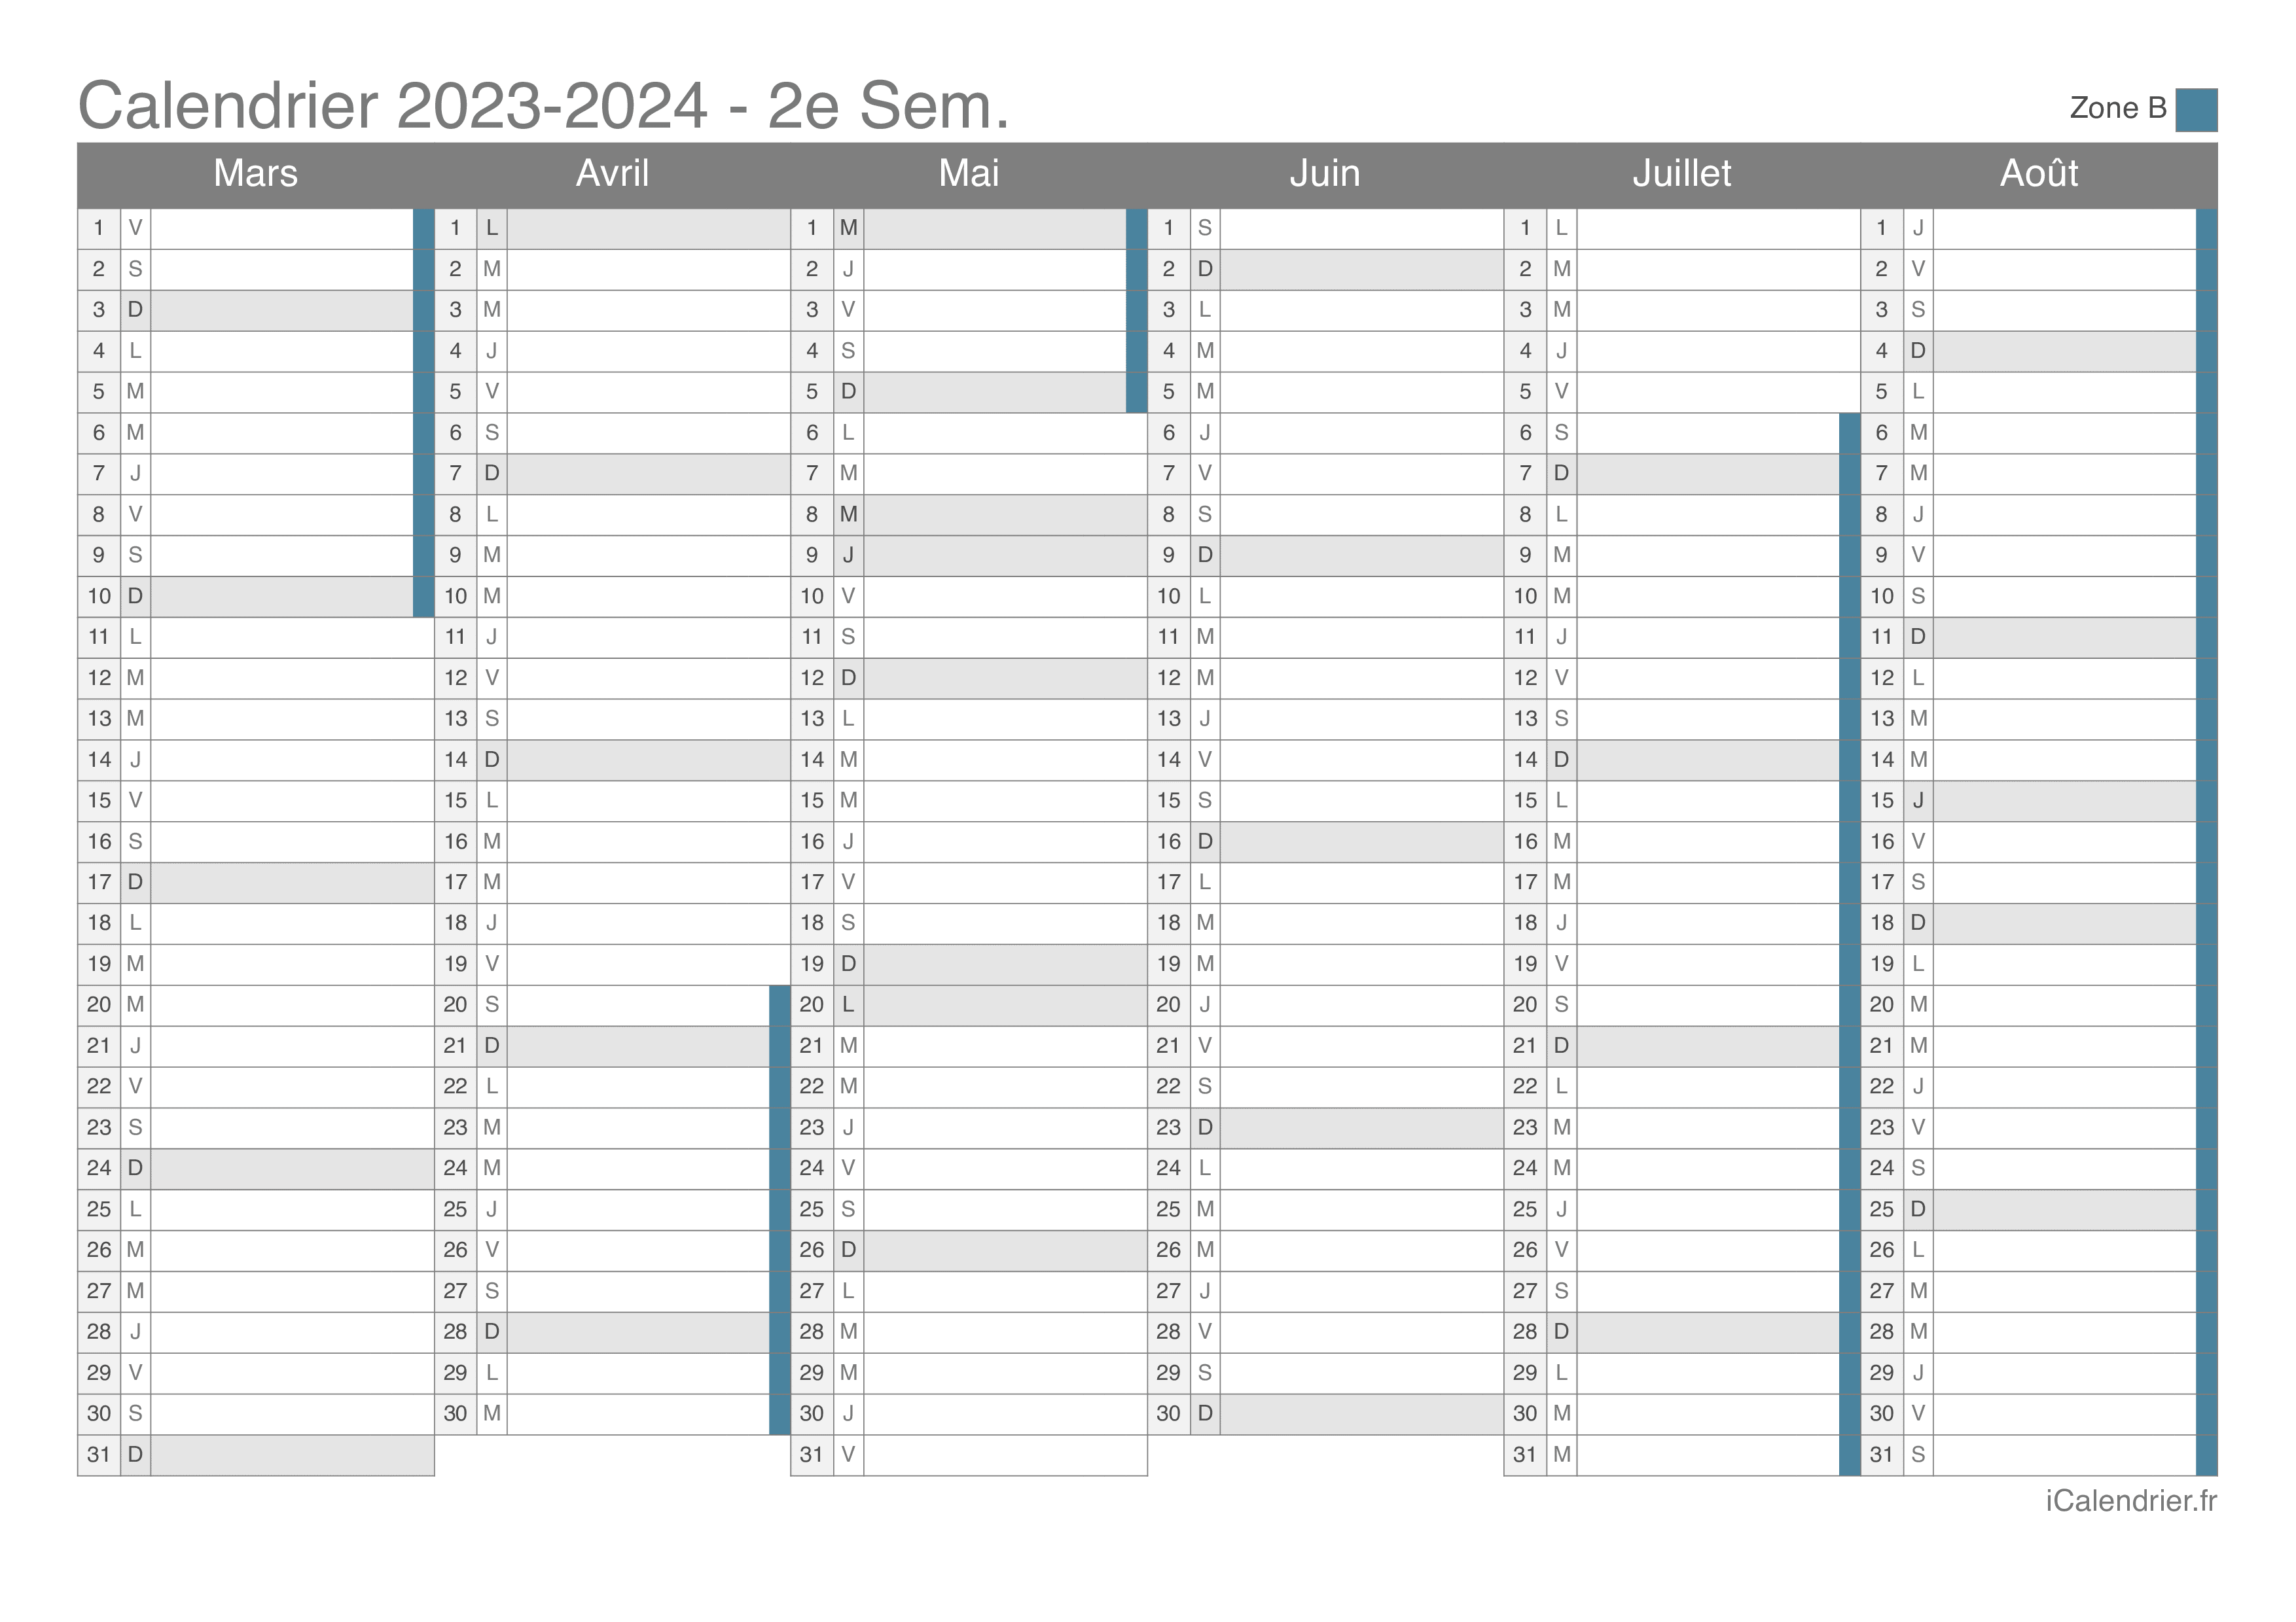Click the Mars 10 D row
This screenshot has height=1622, width=2296.
pos(256,597)
